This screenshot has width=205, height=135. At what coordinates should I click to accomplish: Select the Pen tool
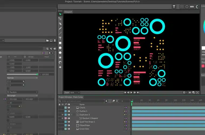coord(60,24)
